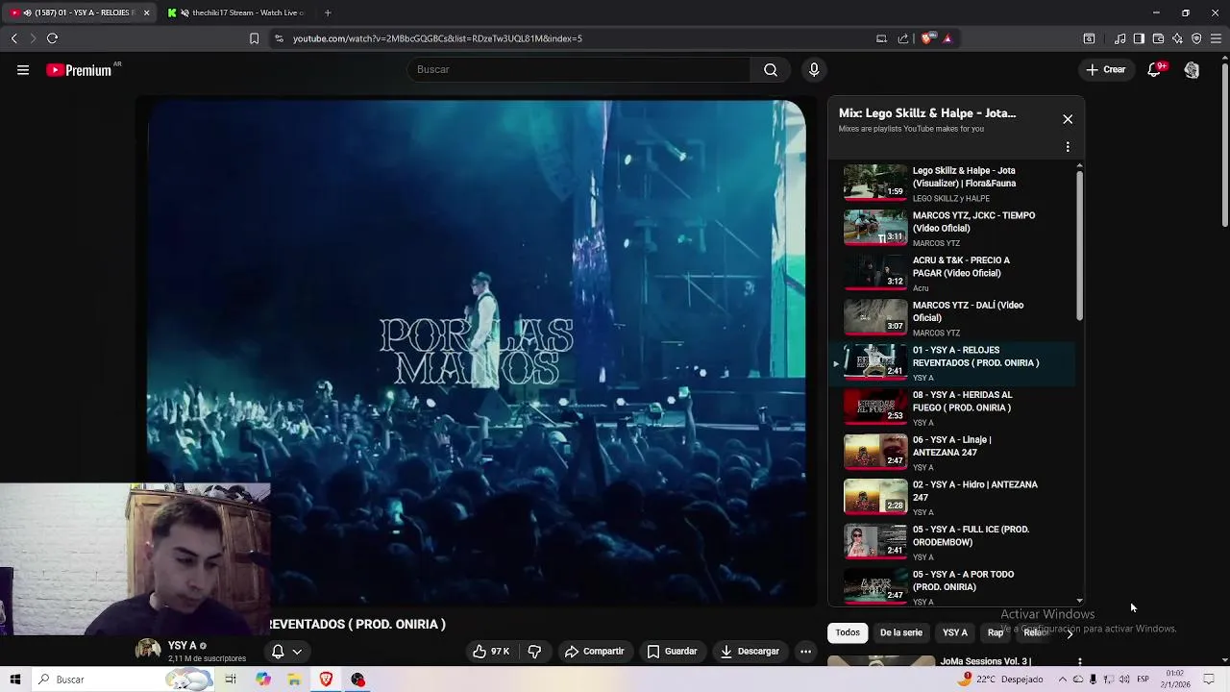Show more chips with right arrow
This screenshot has width=1230, height=692.
(1070, 633)
